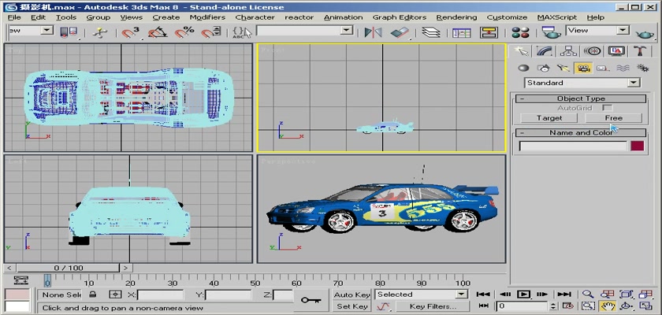
Task: Open the Key Filters dialog
Action: pyautogui.click(x=433, y=306)
